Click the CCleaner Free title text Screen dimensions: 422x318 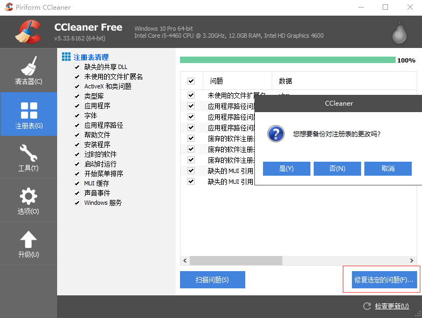(x=88, y=27)
